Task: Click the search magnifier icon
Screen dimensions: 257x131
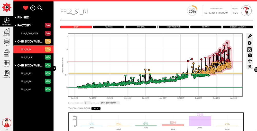Action: (x=40, y=8)
